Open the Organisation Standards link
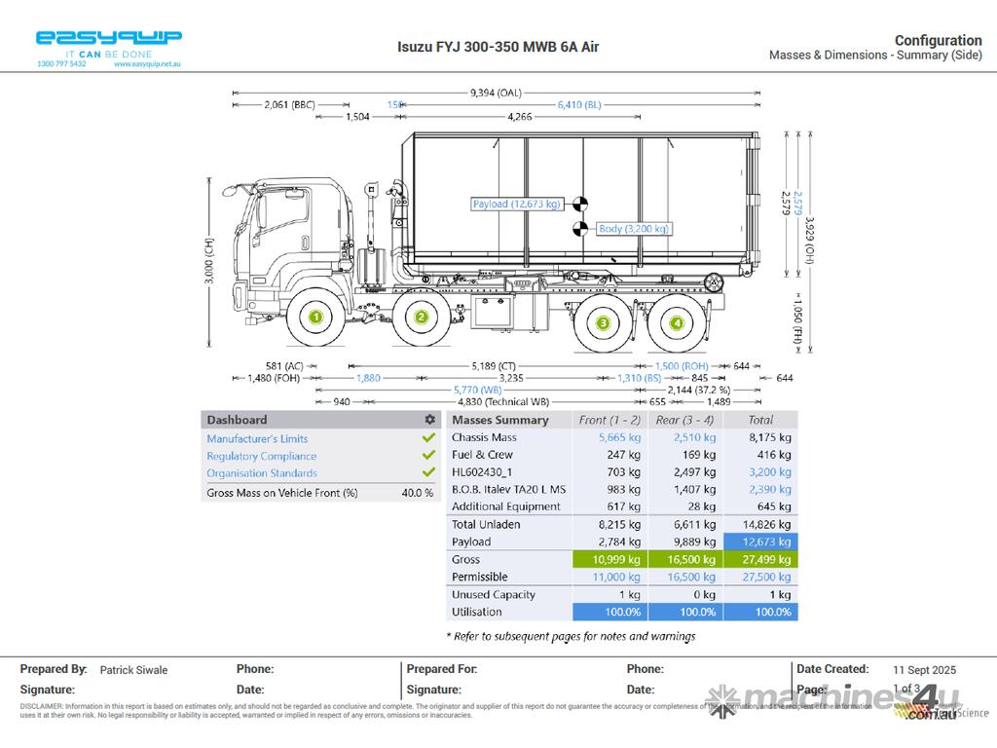The height and width of the screenshot is (748, 997). click(261, 473)
